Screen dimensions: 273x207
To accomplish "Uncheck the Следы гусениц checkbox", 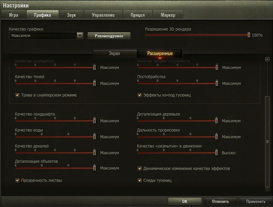I will [140, 180].
